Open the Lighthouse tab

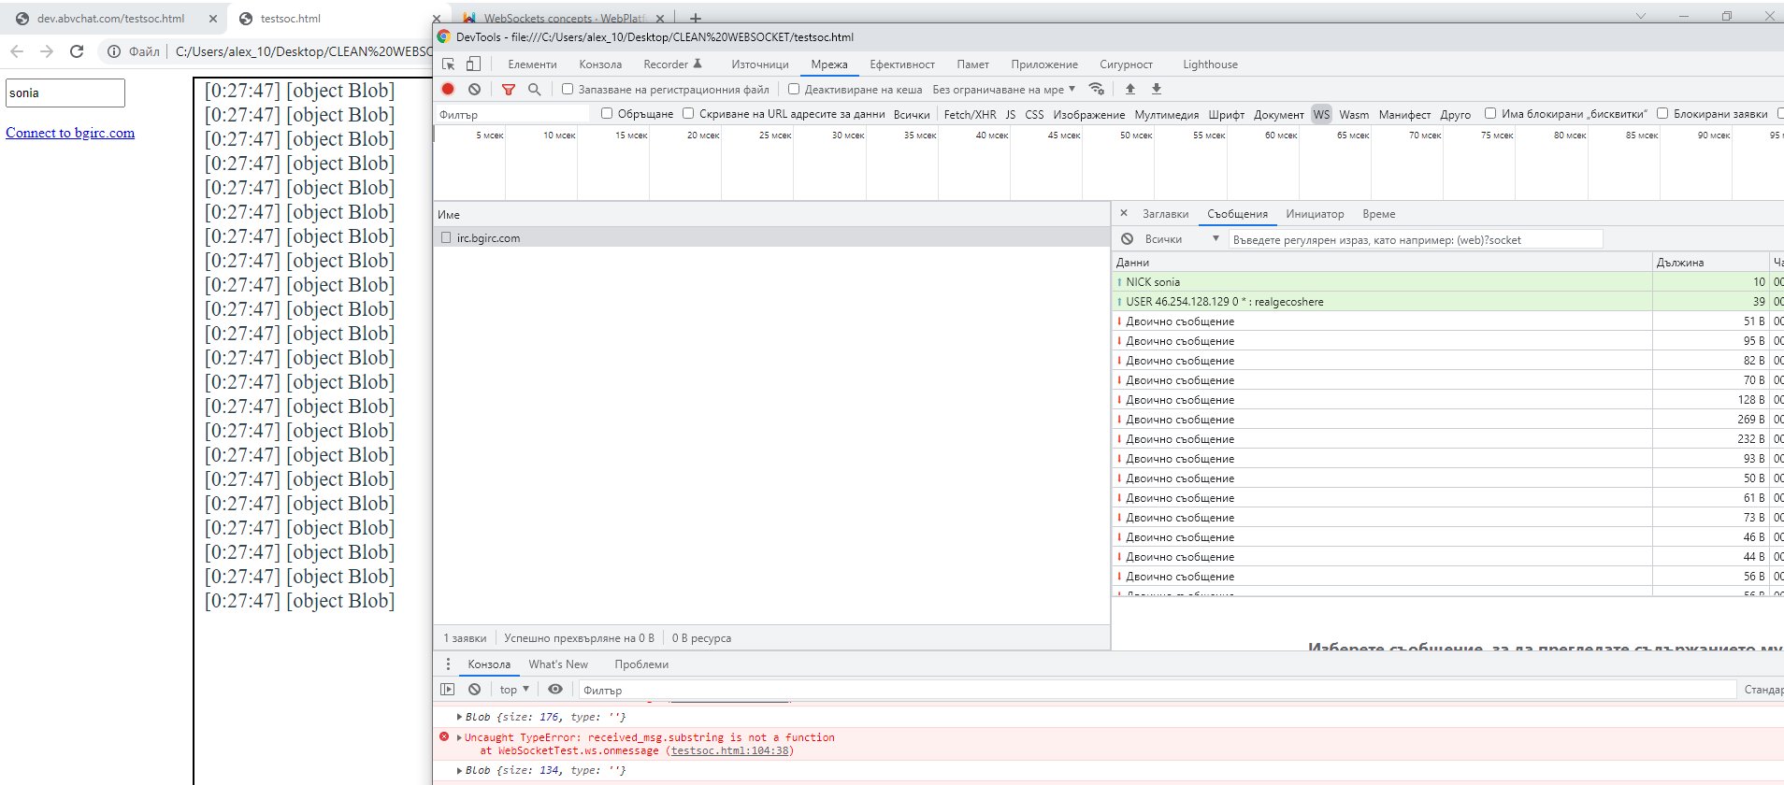point(1210,64)
